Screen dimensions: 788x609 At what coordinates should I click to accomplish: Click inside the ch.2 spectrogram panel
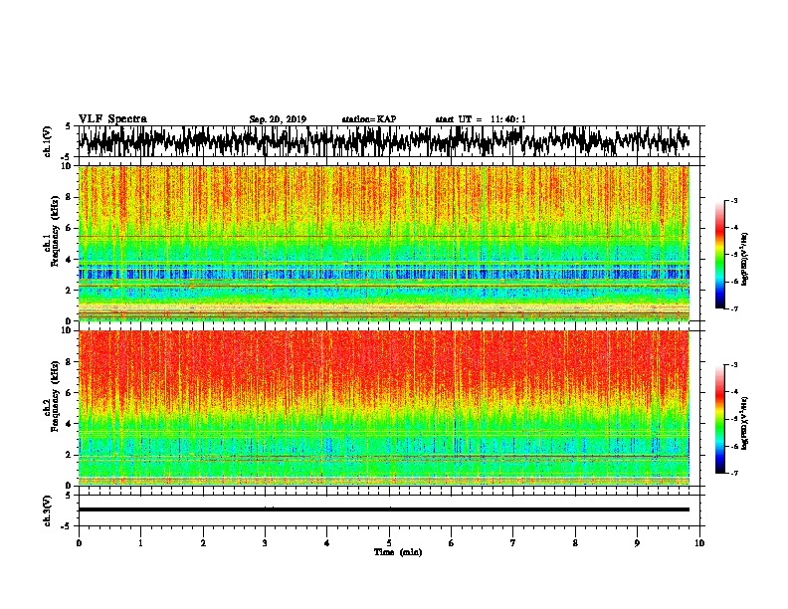pyautogui.click(x=384, y=408)
